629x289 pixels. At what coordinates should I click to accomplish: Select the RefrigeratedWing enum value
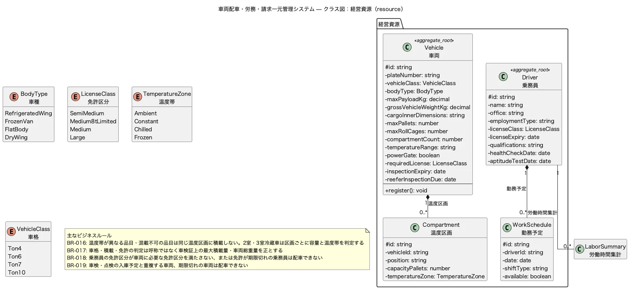[x=28, y=113]
